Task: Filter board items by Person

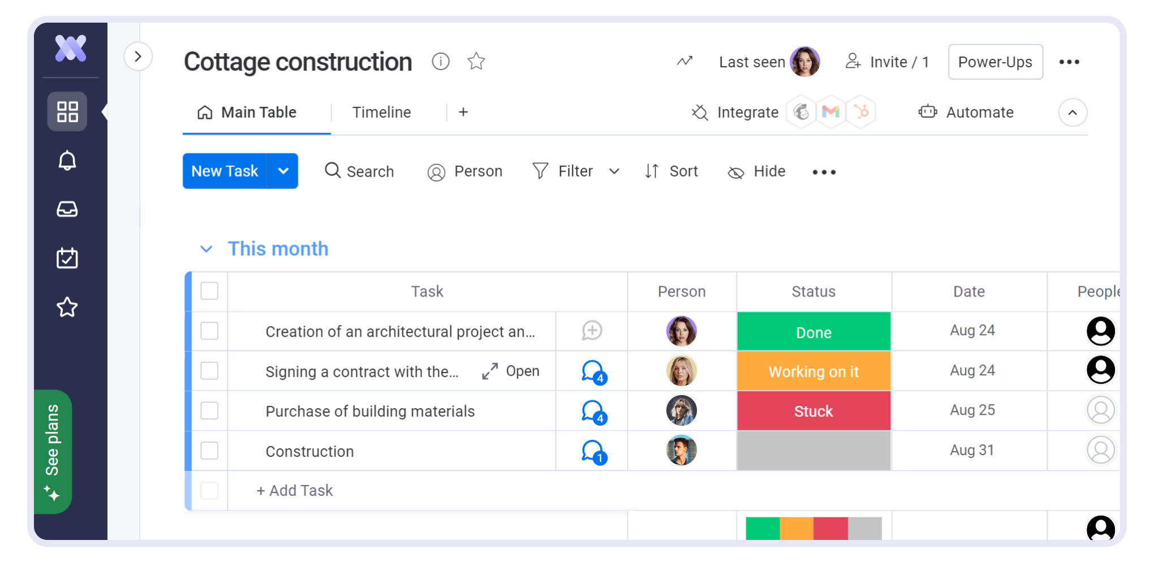Action: point(466,171)
